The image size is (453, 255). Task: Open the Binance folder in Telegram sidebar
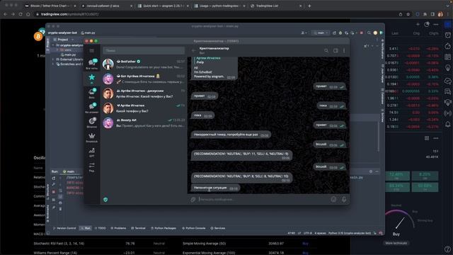tap(91, 123)
